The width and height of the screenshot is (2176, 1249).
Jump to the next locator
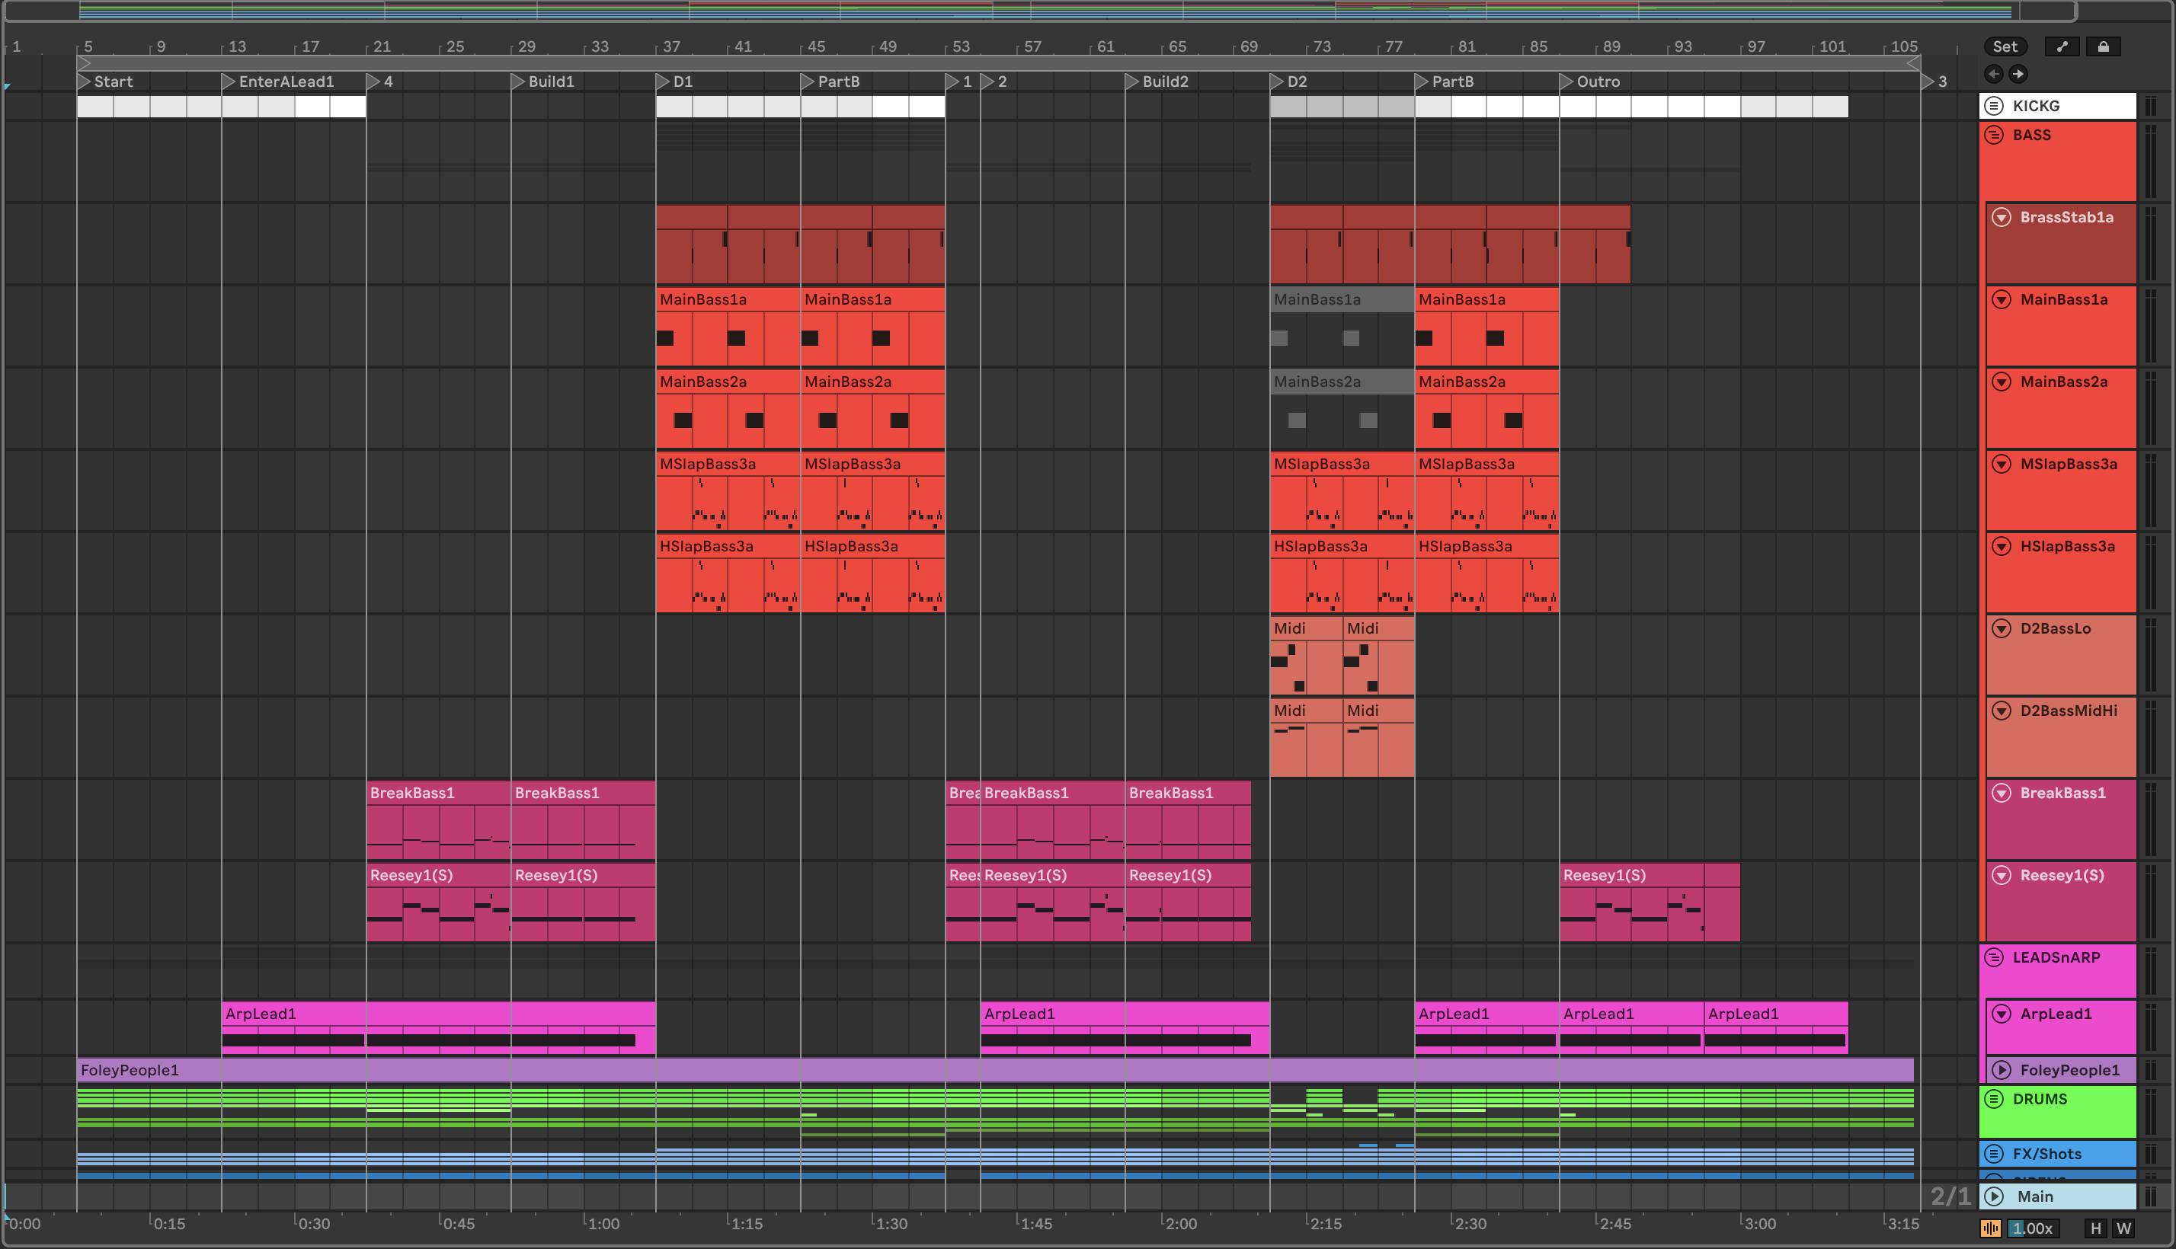pos(2018,74)
